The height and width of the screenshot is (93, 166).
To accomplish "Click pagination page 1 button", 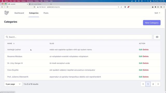I will (148, 84).
